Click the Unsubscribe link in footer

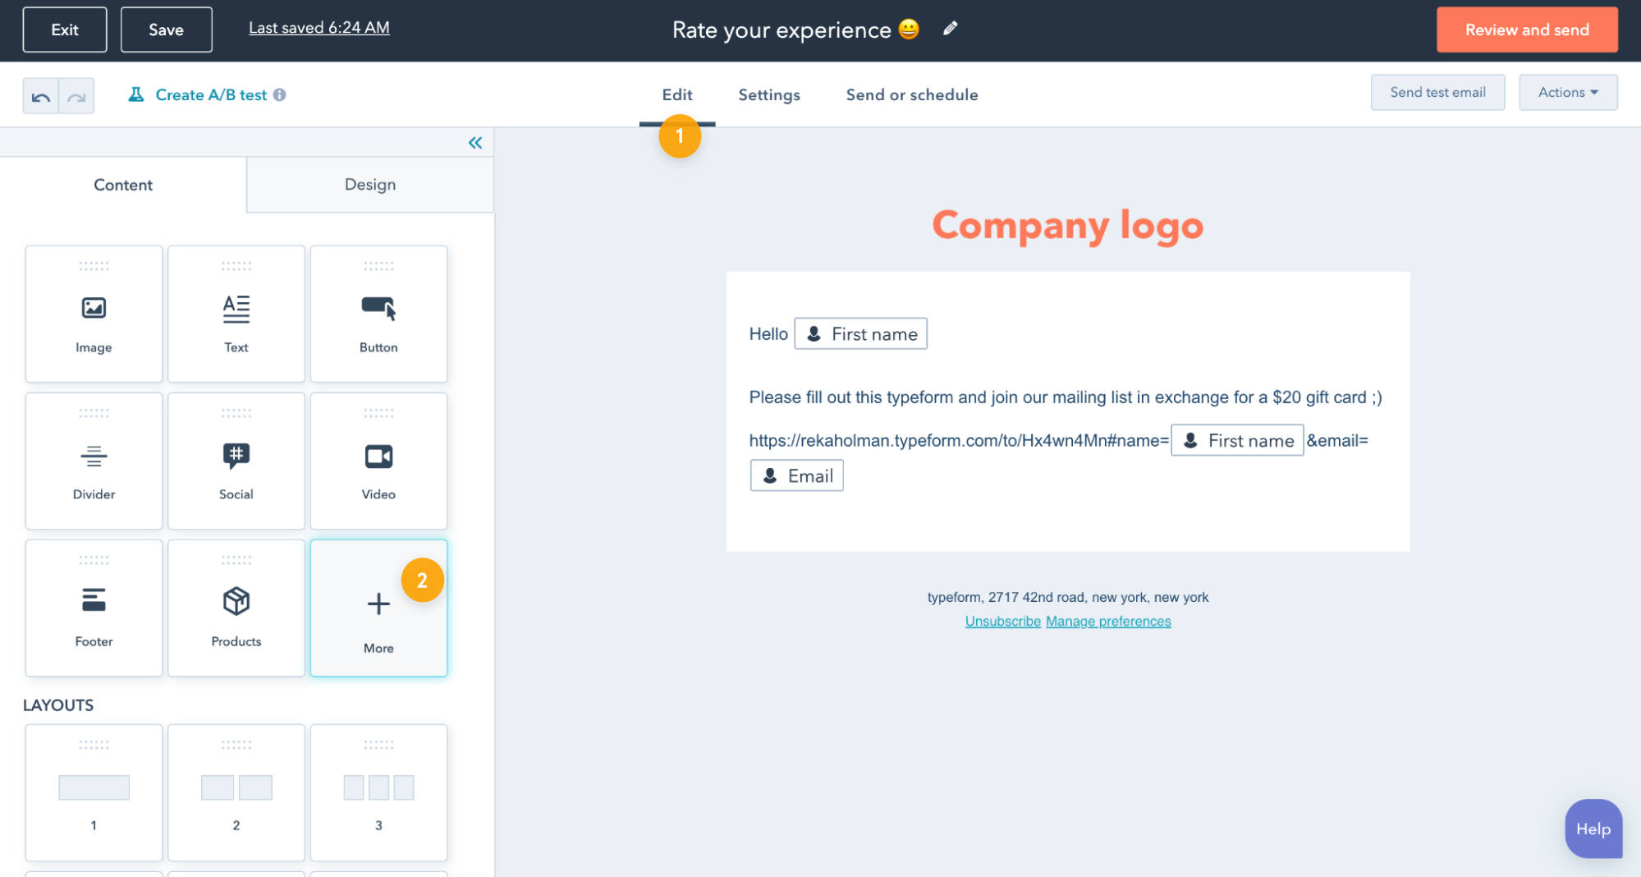pyautogui.click(x=1002, y=622)
